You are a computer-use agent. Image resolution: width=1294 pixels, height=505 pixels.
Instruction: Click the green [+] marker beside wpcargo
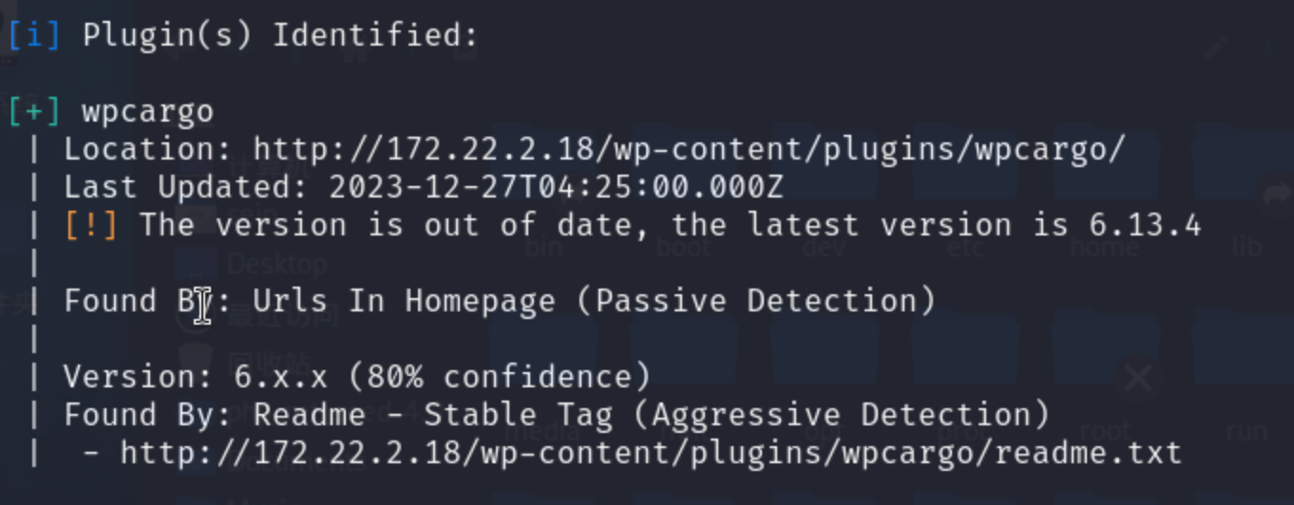point(34,112)
